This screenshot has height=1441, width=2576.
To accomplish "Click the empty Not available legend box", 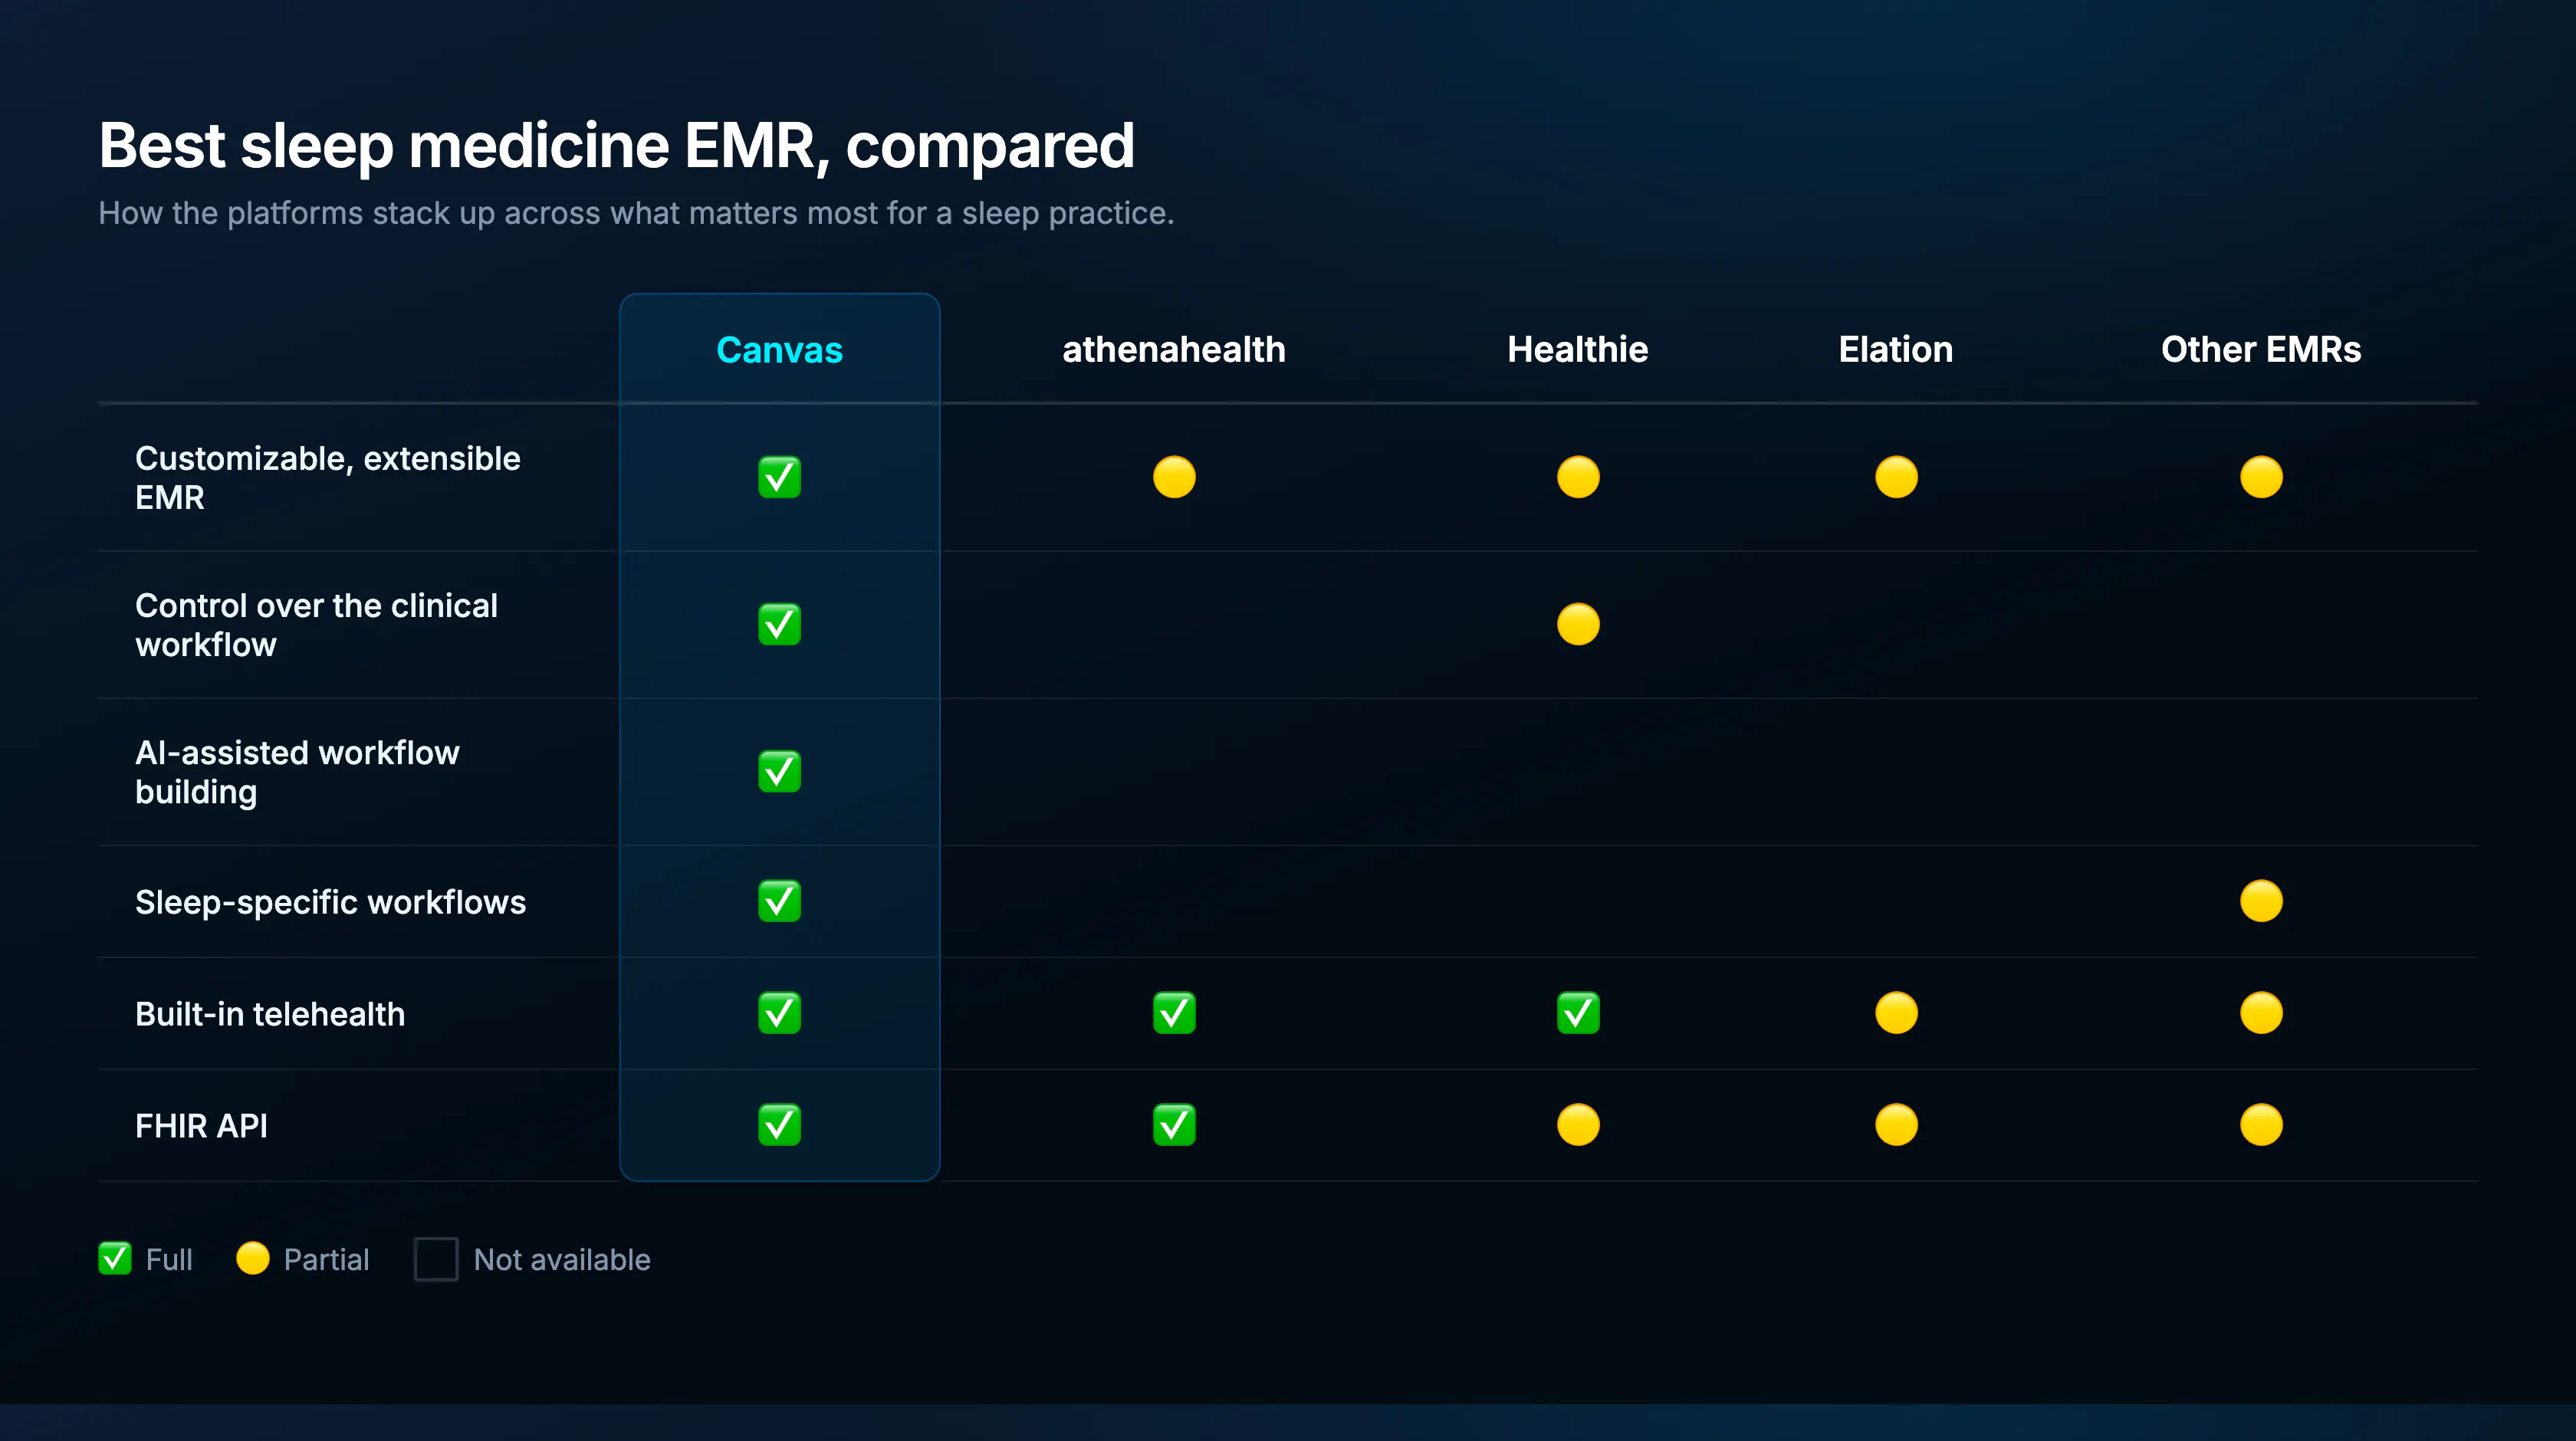I will point(436,1259).
